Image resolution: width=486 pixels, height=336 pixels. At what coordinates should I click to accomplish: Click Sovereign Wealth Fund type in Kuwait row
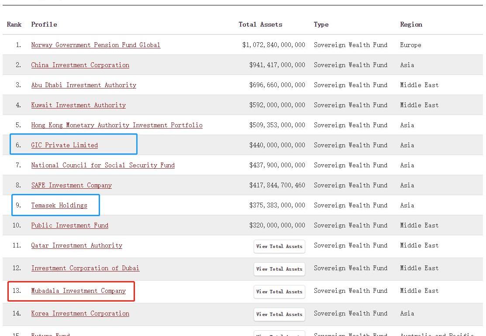pos(351,105)
